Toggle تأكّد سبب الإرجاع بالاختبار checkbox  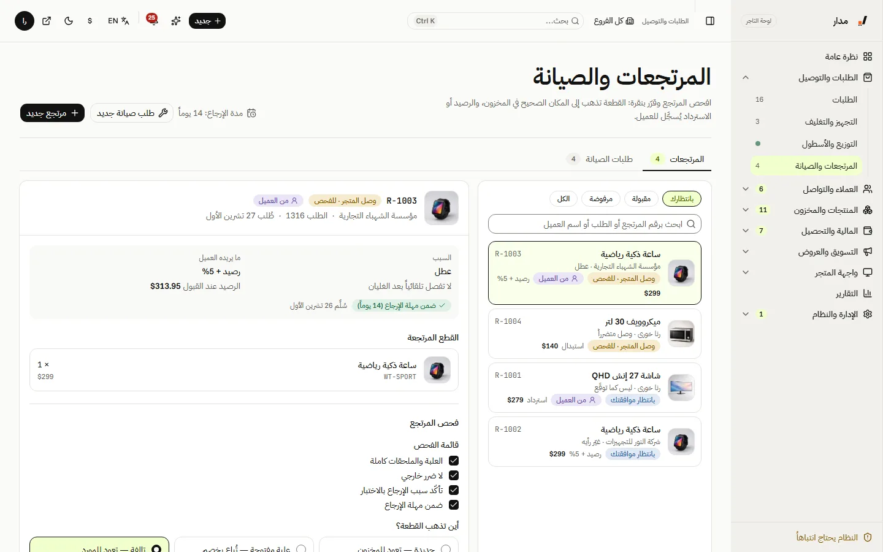(454, 491)
